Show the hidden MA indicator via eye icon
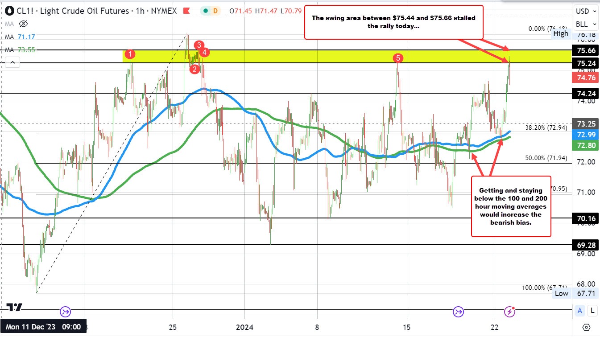Viewport: 600px width, 337px height. click(x=24, y=24)
